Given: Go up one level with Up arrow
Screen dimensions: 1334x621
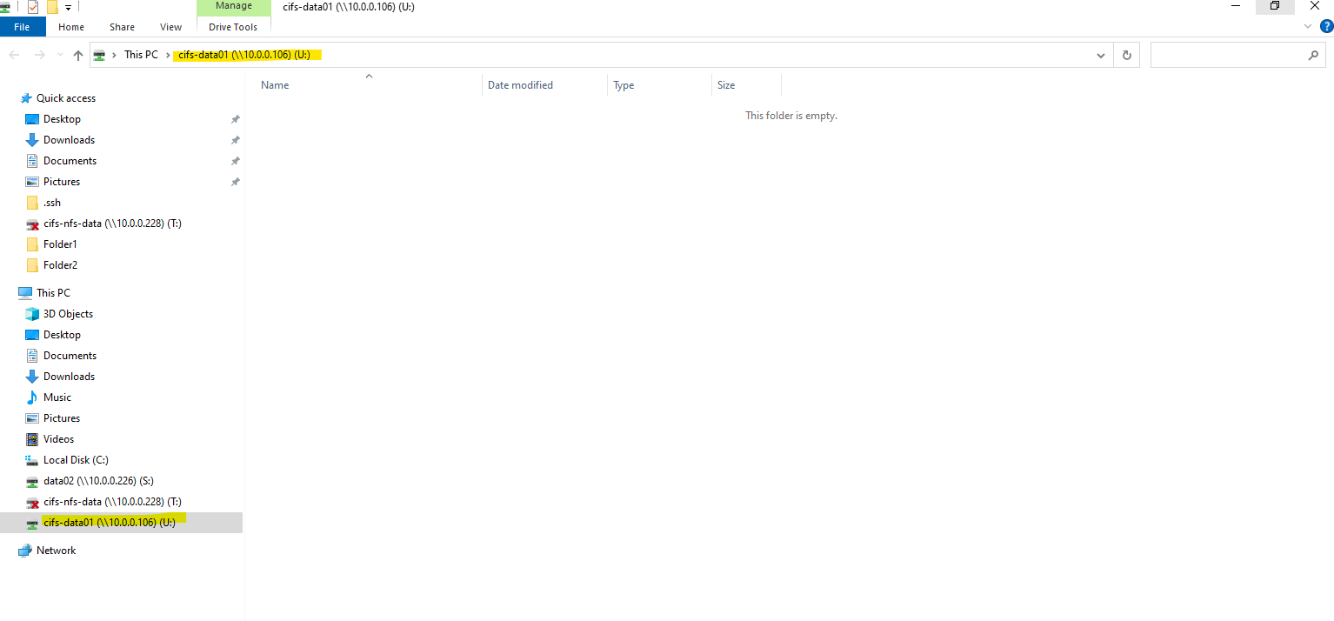Looking at the screenshot, I should coord(78,55).
